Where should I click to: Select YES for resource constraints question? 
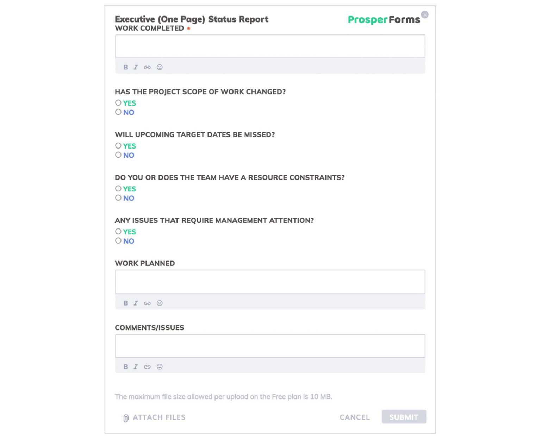click(x=118, y=188)
